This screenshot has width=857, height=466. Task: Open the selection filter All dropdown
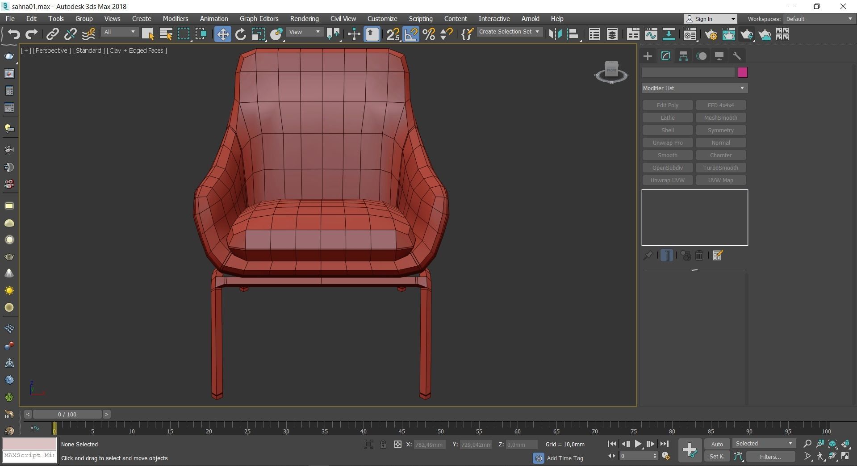[119, 32]
